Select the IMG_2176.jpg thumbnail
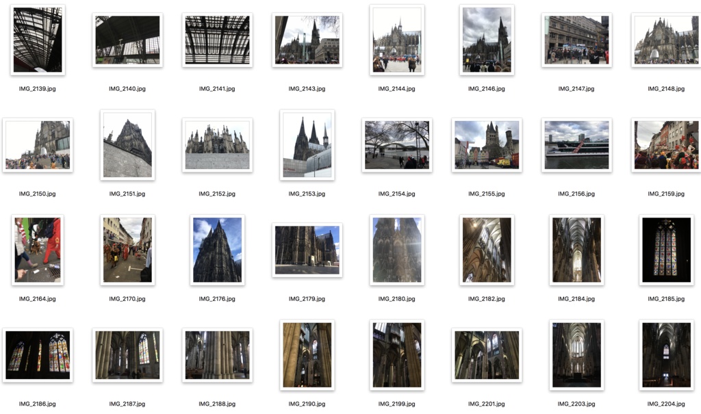The image size is (701, 414). tap(217, 250)
